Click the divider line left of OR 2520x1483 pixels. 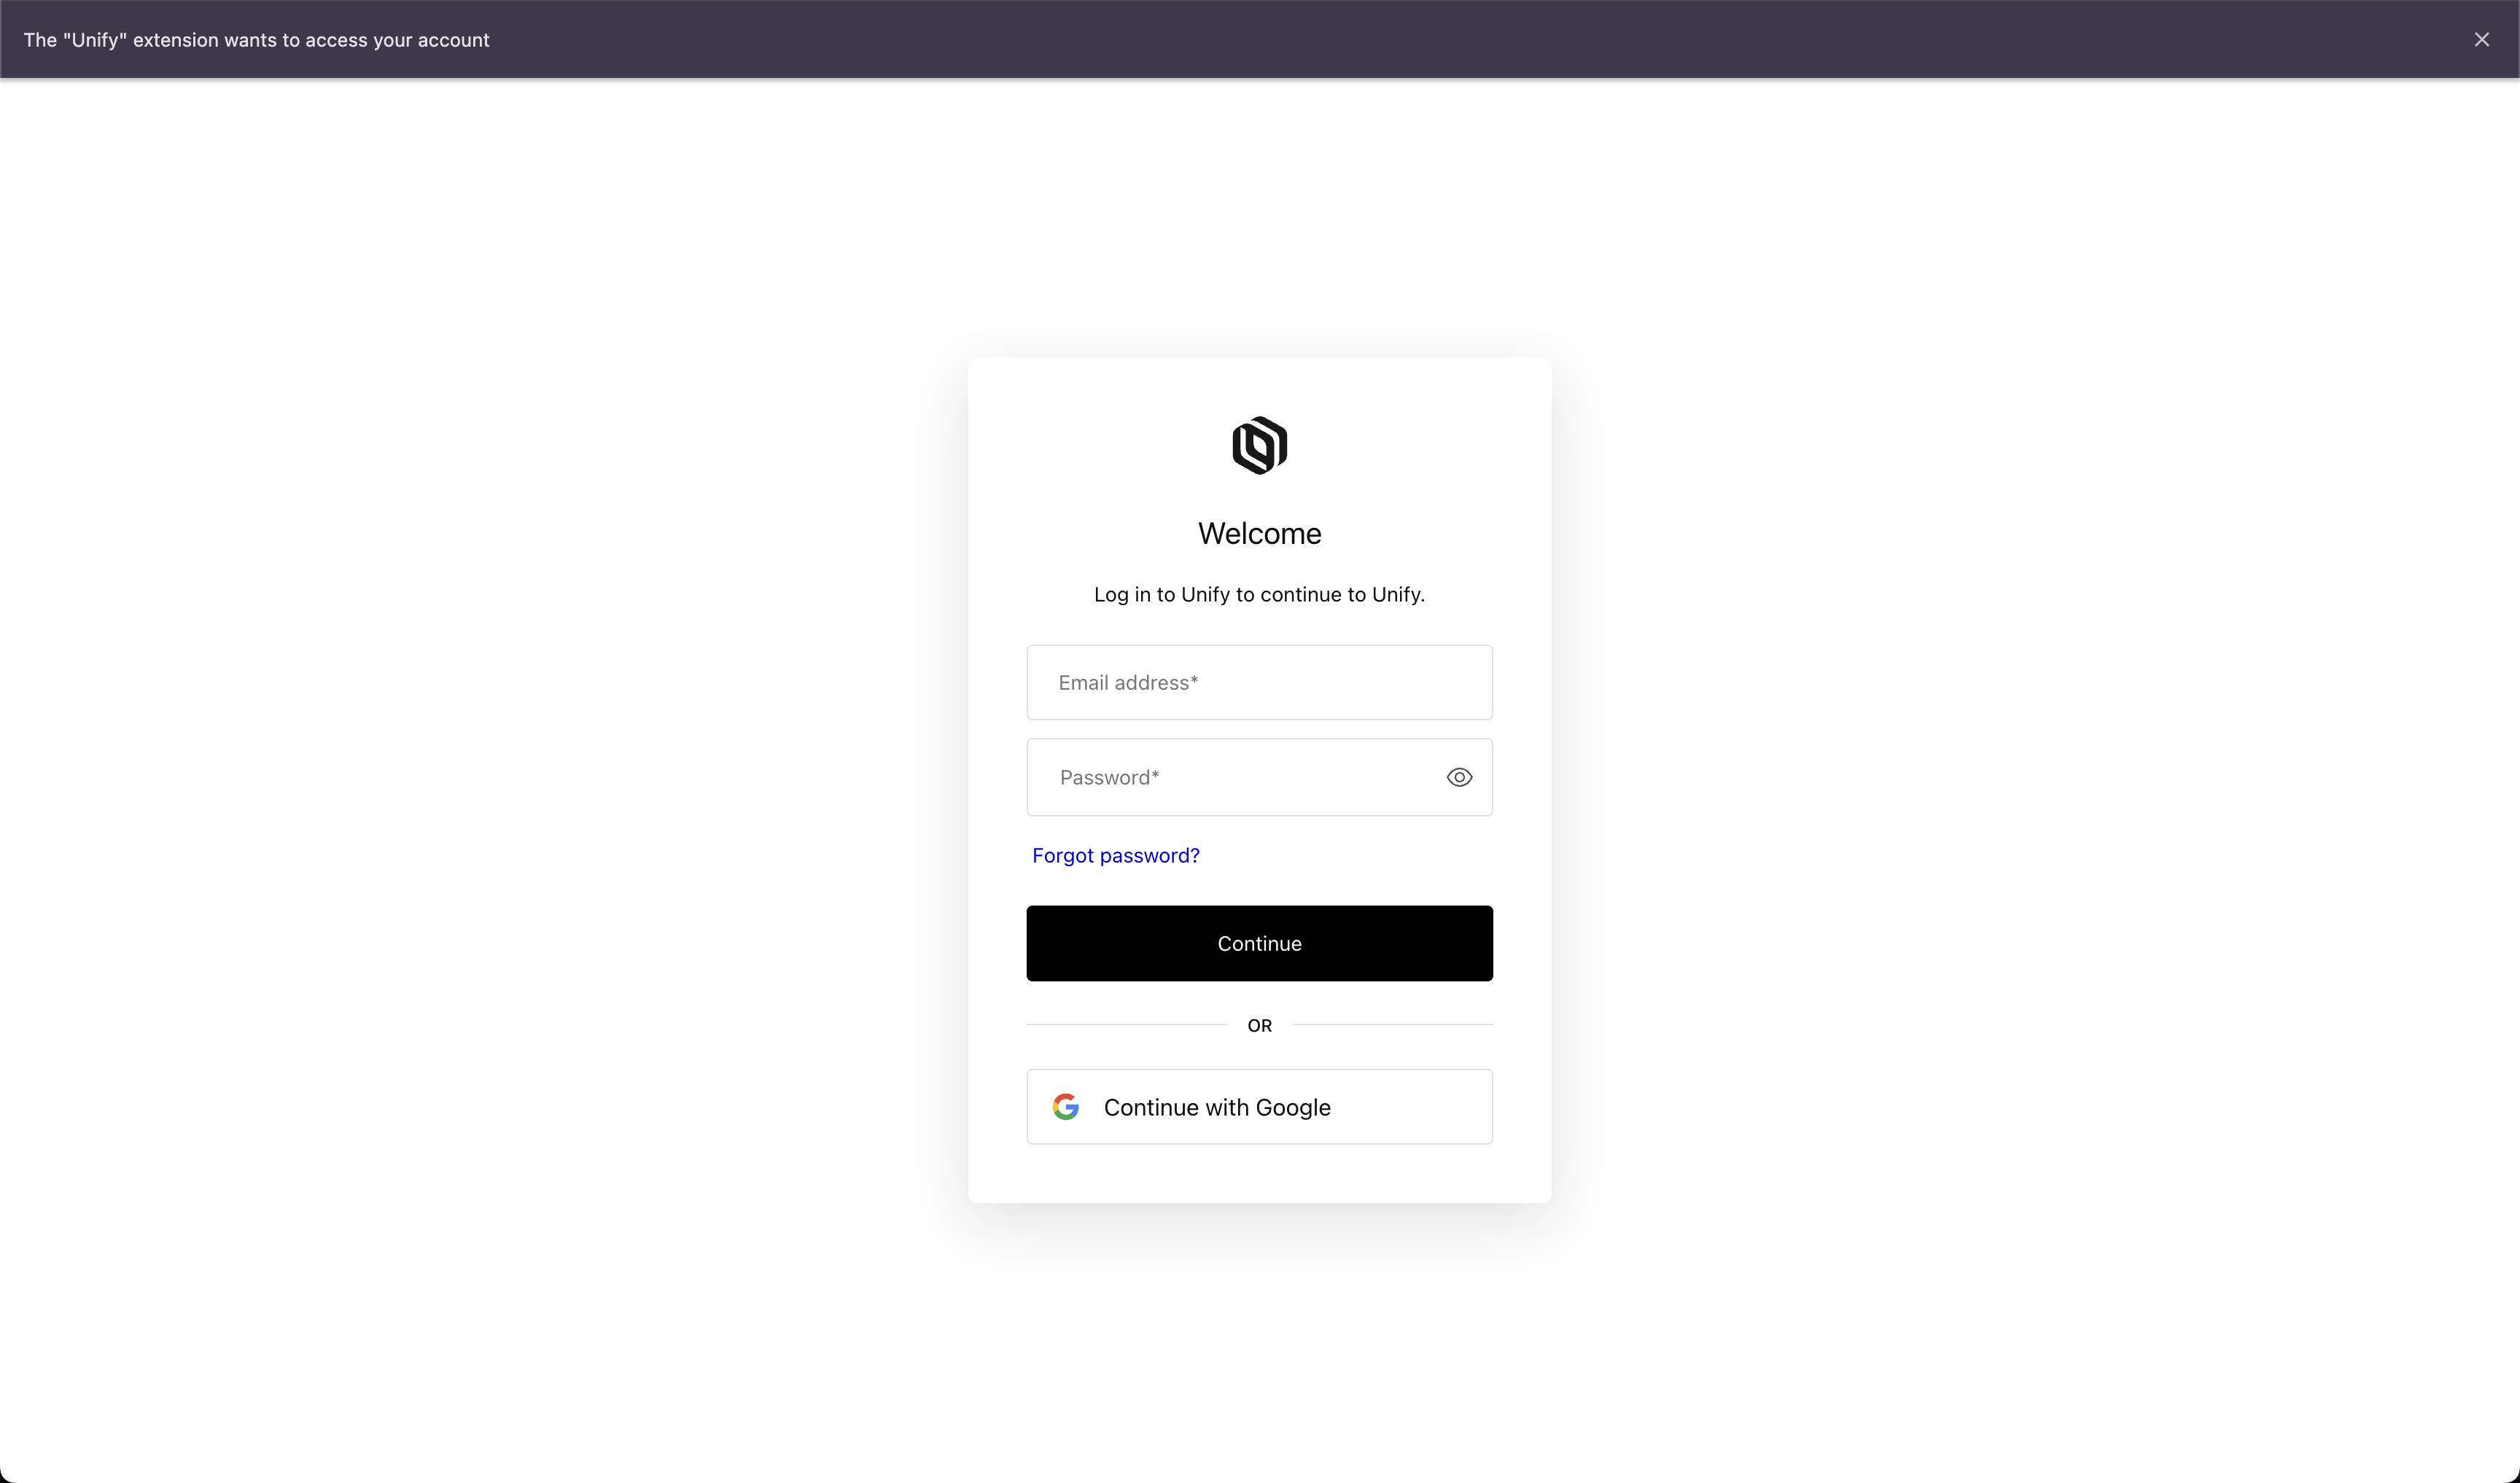[x=1126, y=1024]
